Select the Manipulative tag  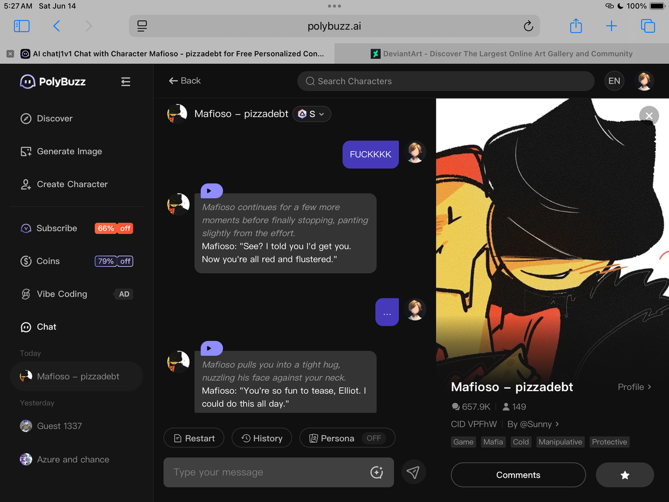560,442
